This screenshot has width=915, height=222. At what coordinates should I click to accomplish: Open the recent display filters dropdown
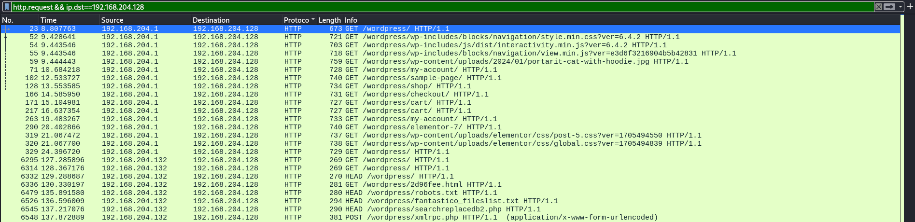point(901,7)
